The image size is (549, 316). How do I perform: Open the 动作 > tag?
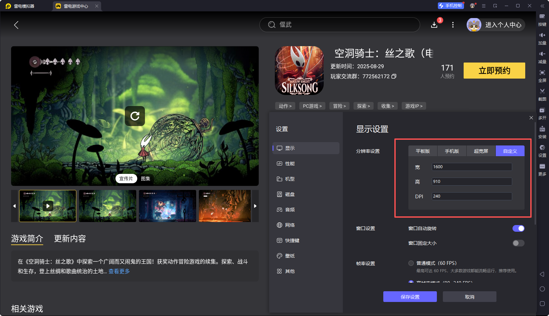[x=285, y=106]
